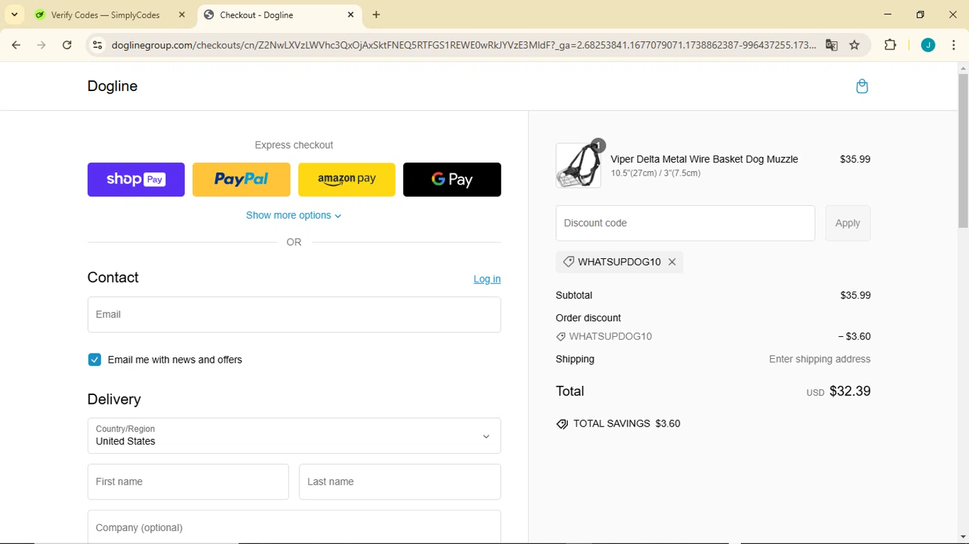Image resolution: width=969 pixels, height=544 pixels.
Task: Pay with PayPal
Action: tap(241, 179)
